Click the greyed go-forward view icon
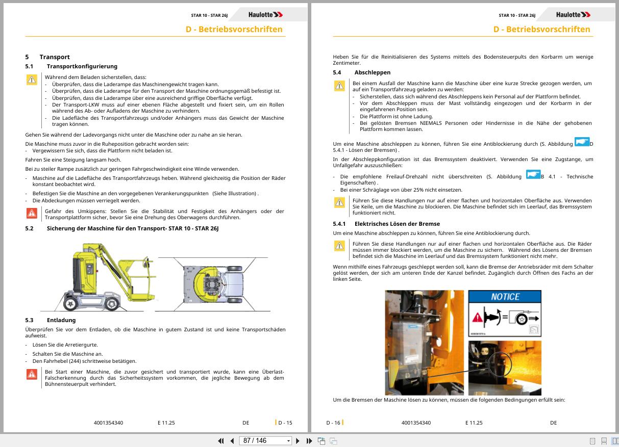 click(333, 441)
